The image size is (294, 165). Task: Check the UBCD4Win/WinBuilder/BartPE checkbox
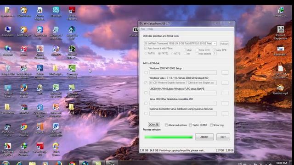click(x=146, y=93)
